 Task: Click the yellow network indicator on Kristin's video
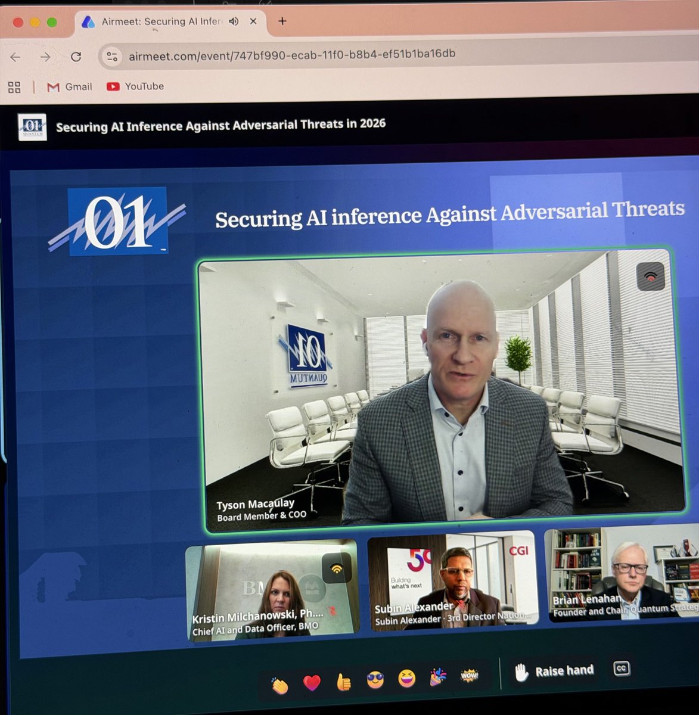tap(337, 568)
